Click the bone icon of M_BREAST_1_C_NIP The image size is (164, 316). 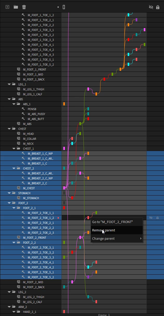click(x=23, y=154)
